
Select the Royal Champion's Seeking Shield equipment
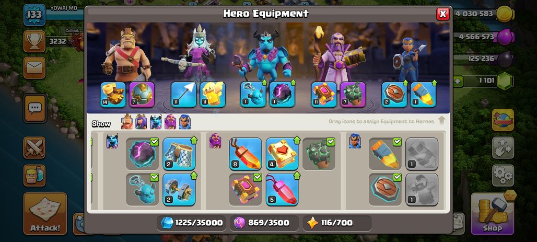[394, 95]
